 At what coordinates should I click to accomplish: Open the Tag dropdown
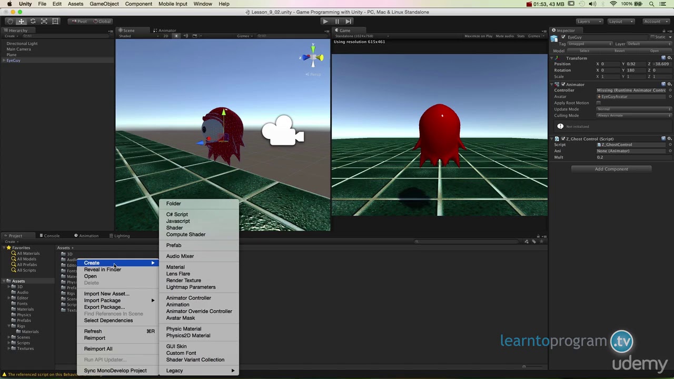point(590,44)
